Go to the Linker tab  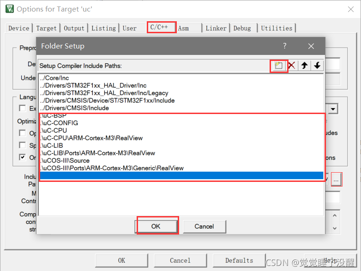point(216,28)
